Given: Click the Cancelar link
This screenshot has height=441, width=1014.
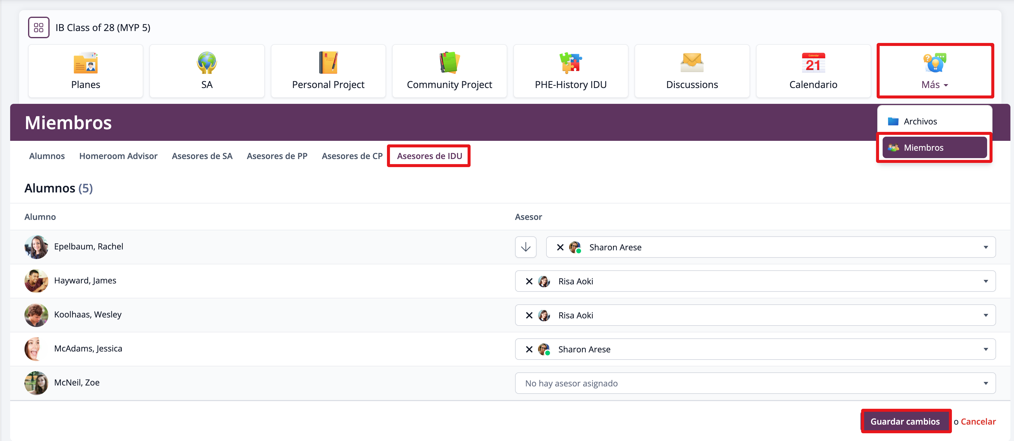Looking at the screenshot, I should click(x=978, y=421).
